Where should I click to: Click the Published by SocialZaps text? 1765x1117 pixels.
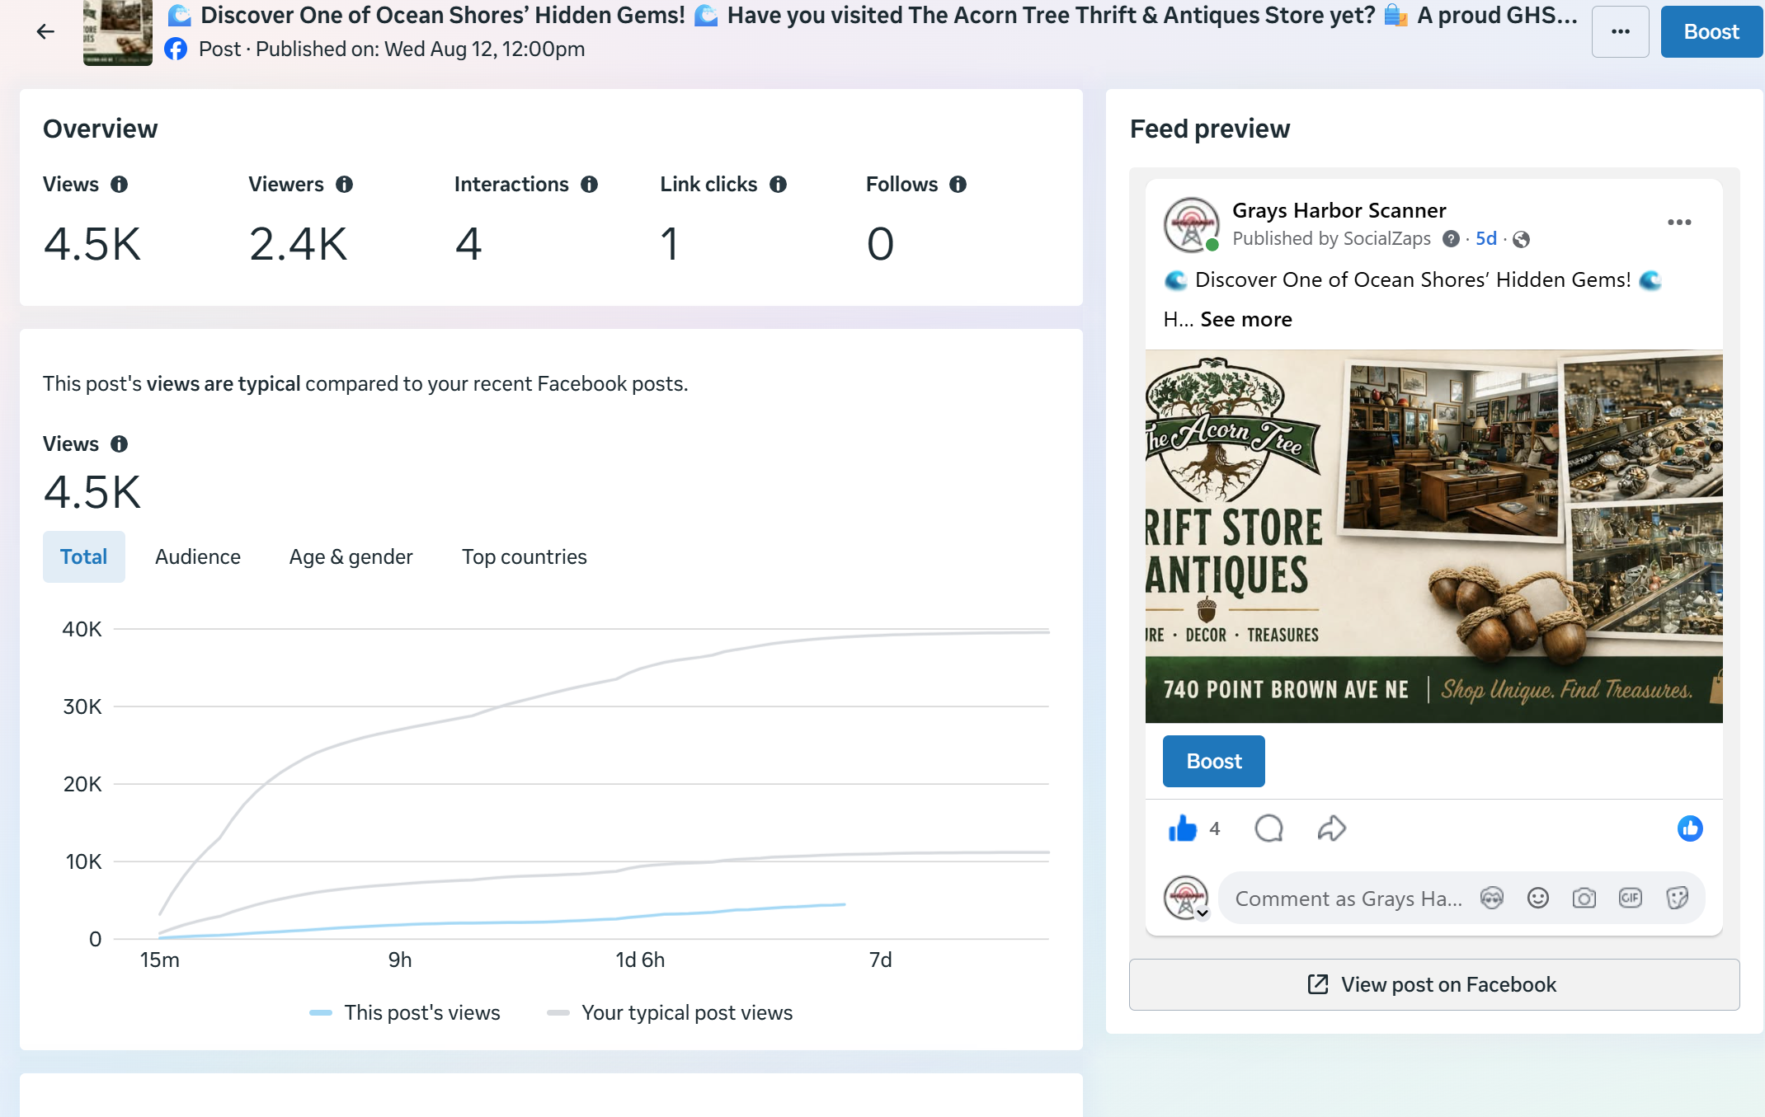[x=1331, y=239]
